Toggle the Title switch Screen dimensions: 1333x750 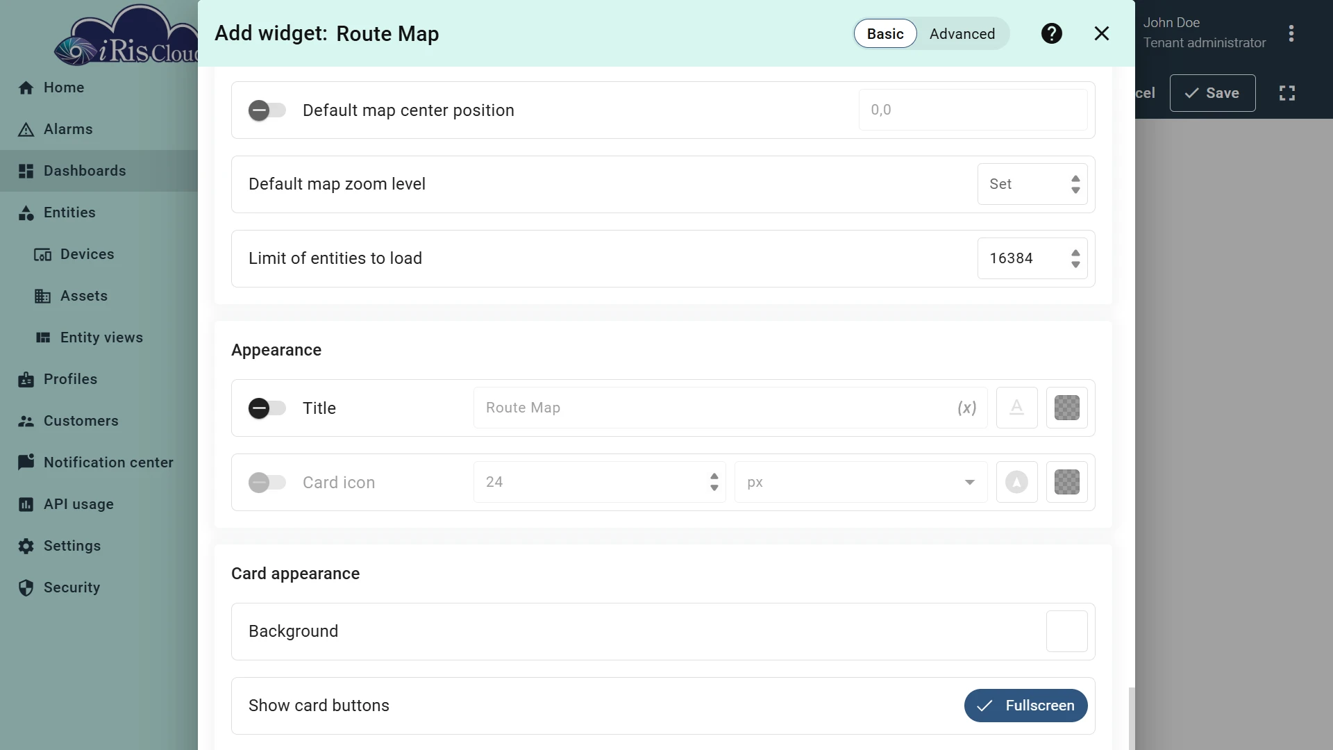[x=267, y=408]
